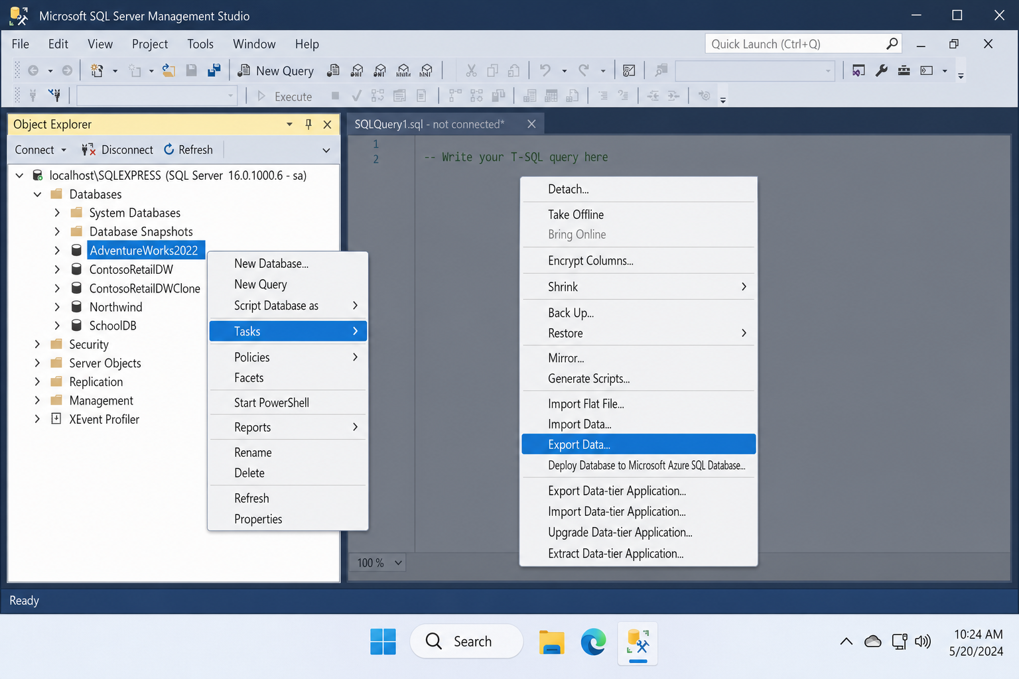The width and height of the screenshot is (1019, 679).
Task: Click the New Query toolbar button
Action: [275, 70]
